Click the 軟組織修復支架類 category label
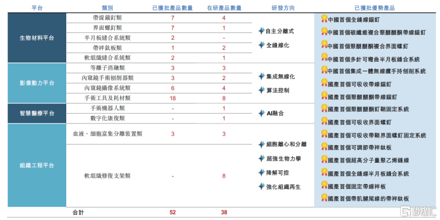This screenshot has width=440, height=220. [108, 175]
